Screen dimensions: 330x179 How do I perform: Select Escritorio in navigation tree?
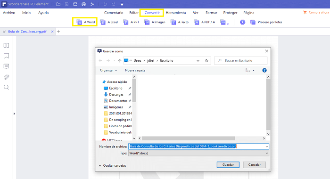coord(116,88)
